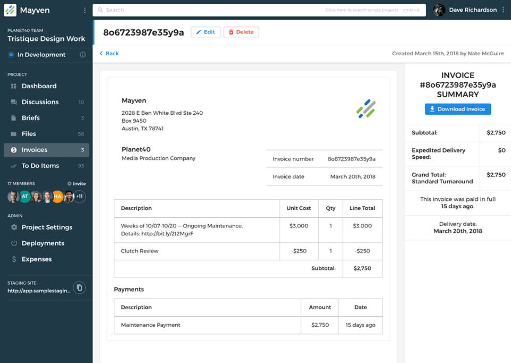This screenshot has width=511, height=363.
Task: Select the In Development status radio
Action: [11, 55]
